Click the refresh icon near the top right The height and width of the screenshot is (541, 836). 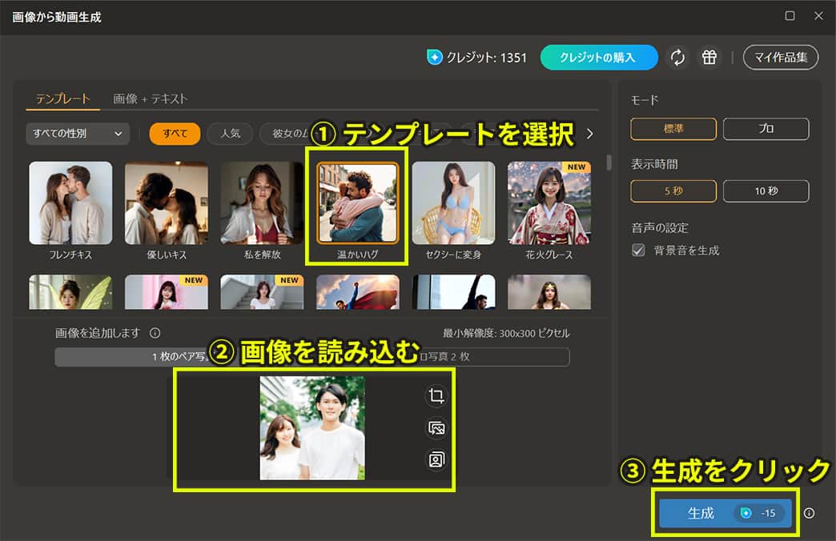click(x=677, y=57)
